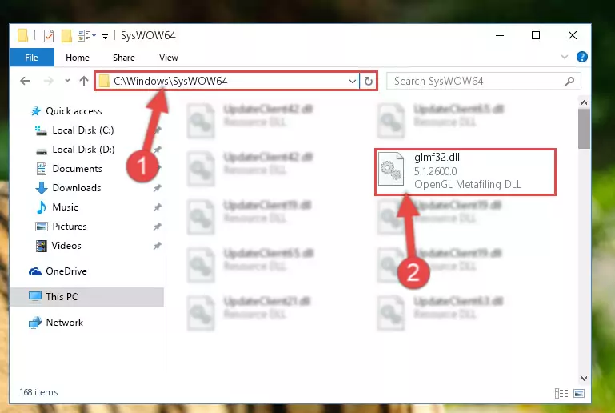Image resolution: width=615 pixels, height=413 pixels.
Task: Click the New Folder icon in quick access toolbar
Action: coord(66,36)
